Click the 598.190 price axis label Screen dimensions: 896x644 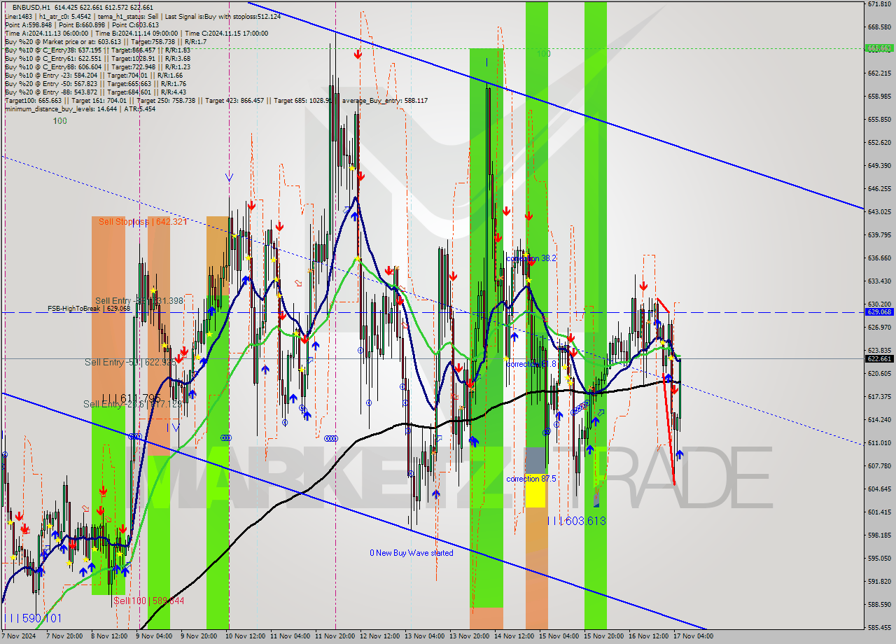(879, 535)
